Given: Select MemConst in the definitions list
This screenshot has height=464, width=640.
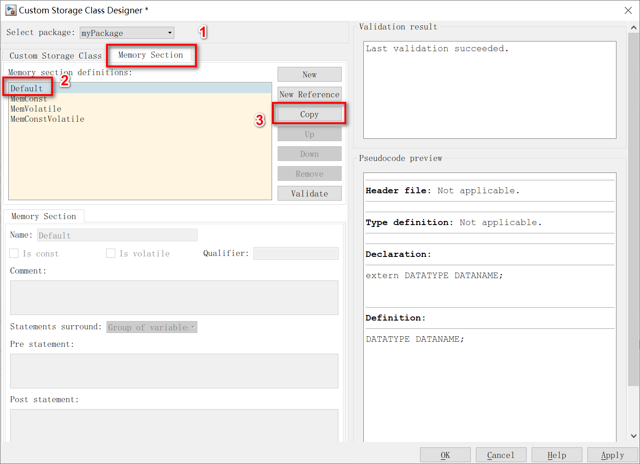Looking at the screenshot, I should pyautogui.click(x=29, y=99).
